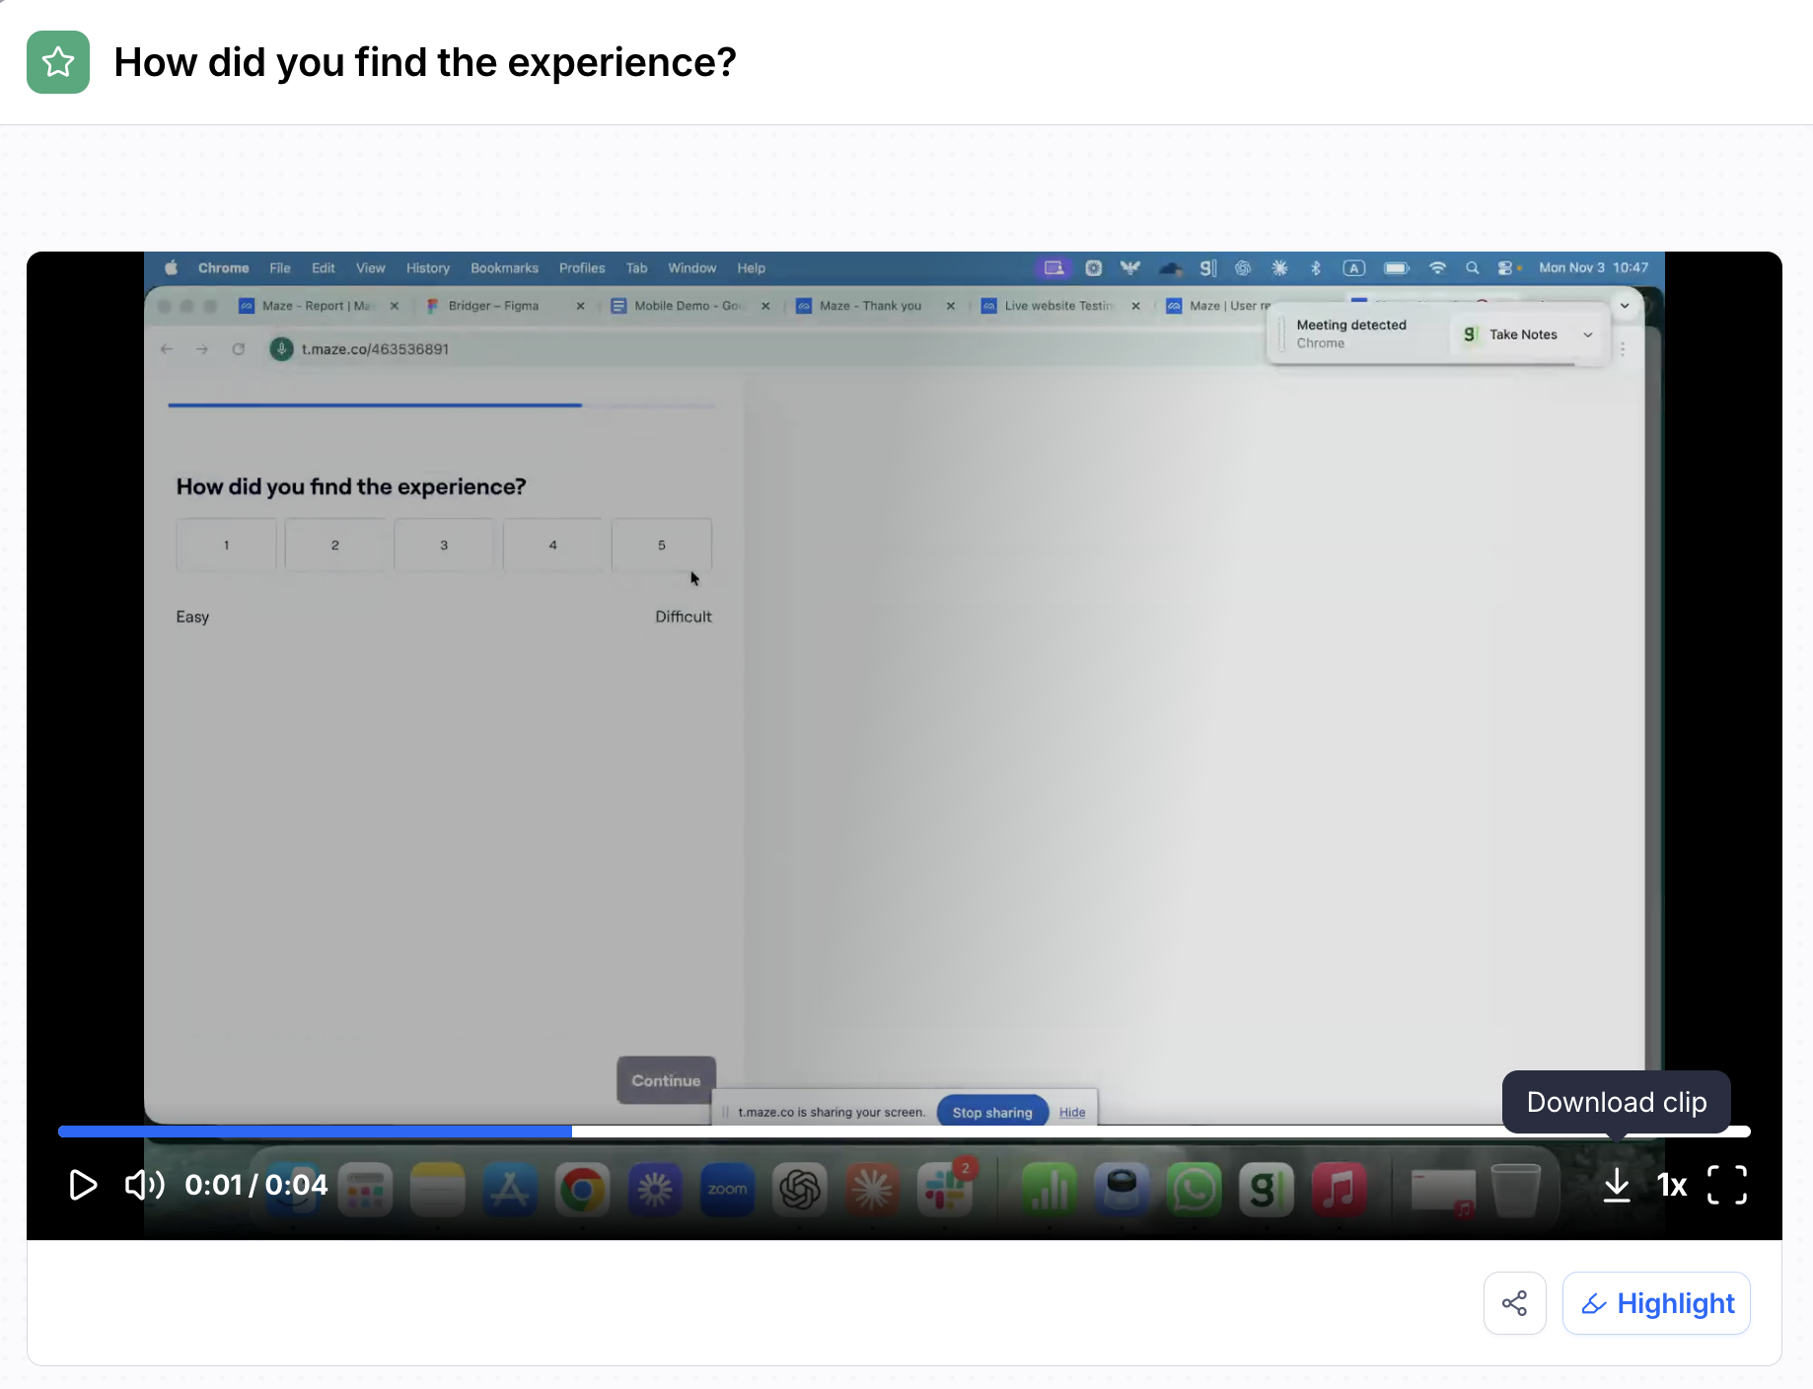Select rating 1 on the difficulty scale

pos(226,545)
